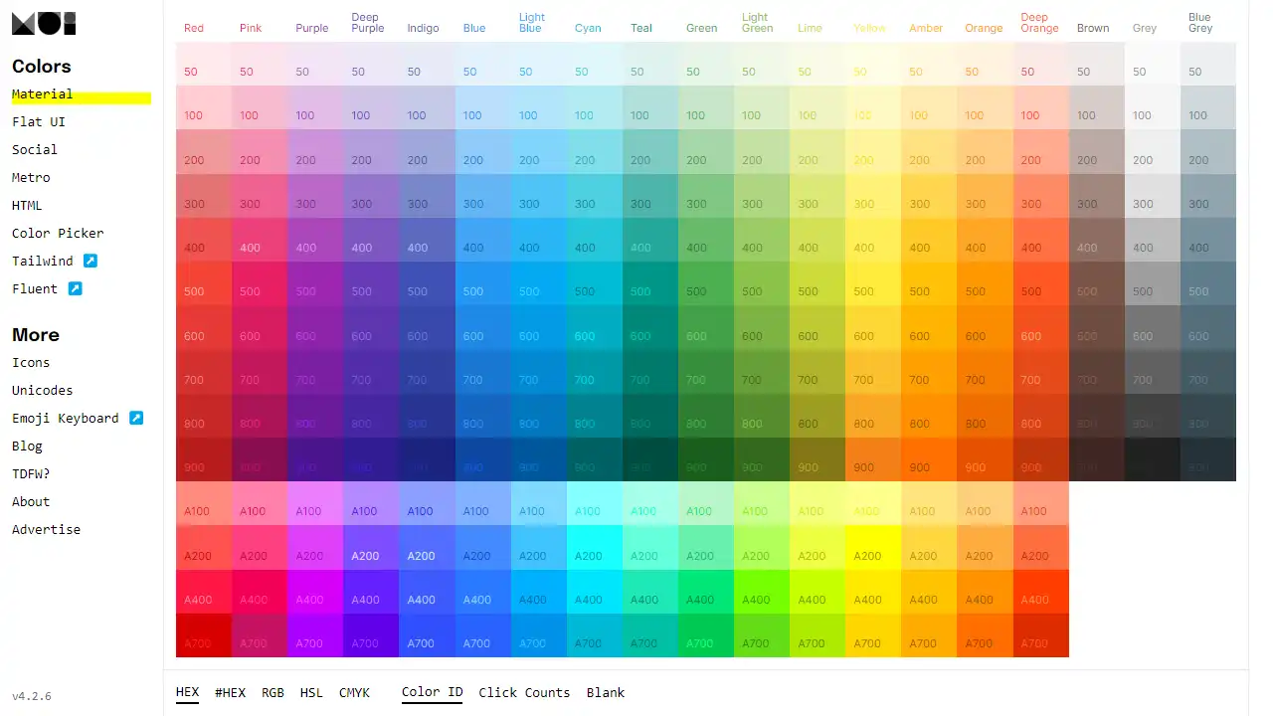Select the Amber 700 color swatch

click(927, 379)
